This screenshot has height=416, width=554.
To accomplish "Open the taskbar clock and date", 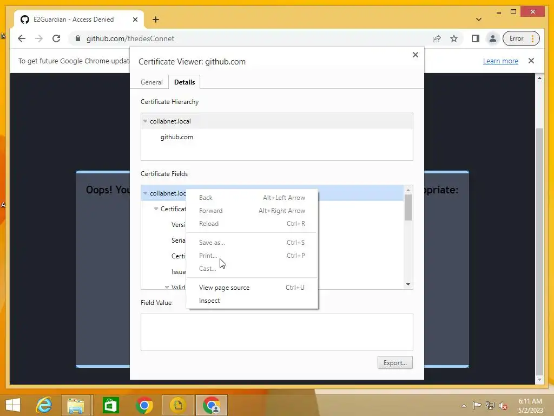I will point(530,406).
